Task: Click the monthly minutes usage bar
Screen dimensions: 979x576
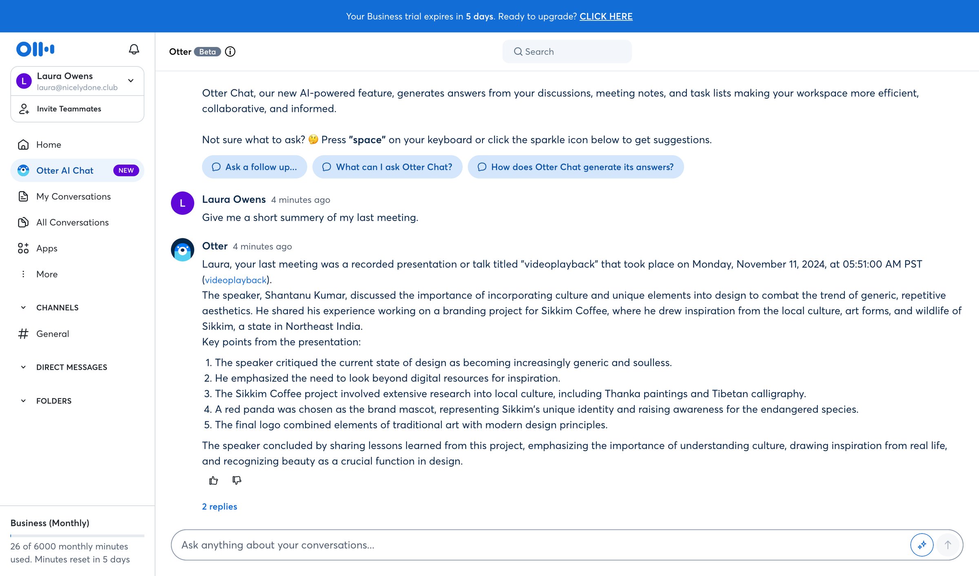Action: pos(77,535)
